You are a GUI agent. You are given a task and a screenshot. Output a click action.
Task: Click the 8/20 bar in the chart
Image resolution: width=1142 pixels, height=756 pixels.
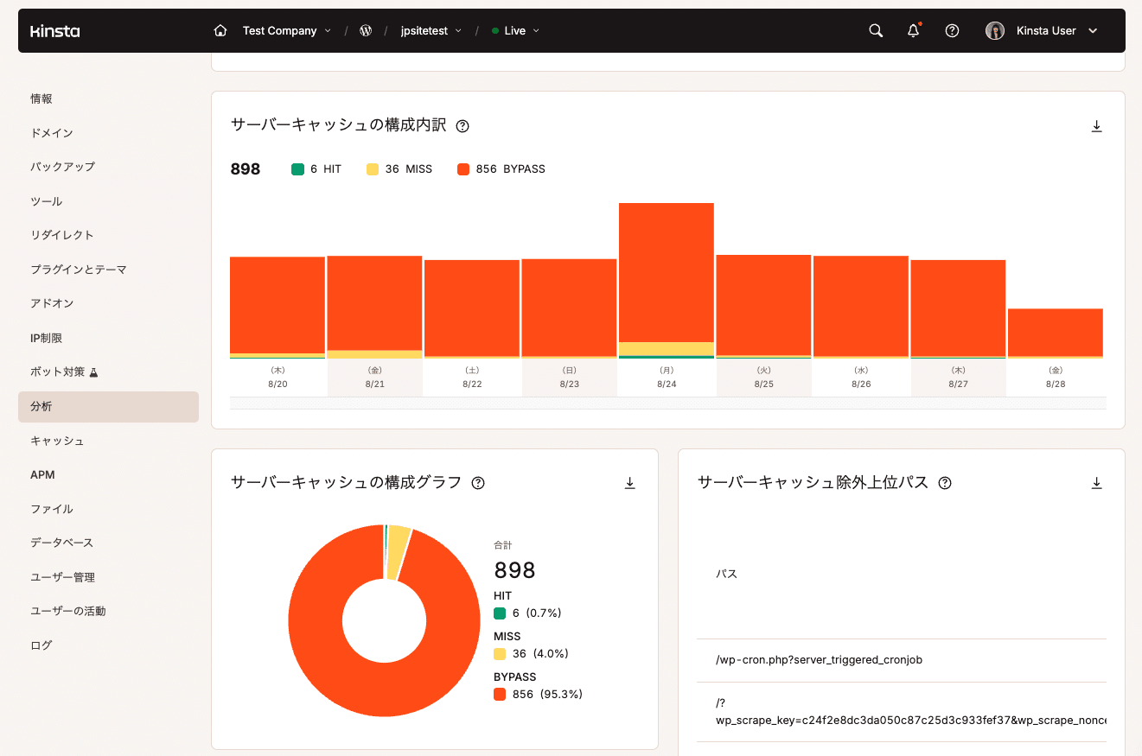click(x=278, y=307)
